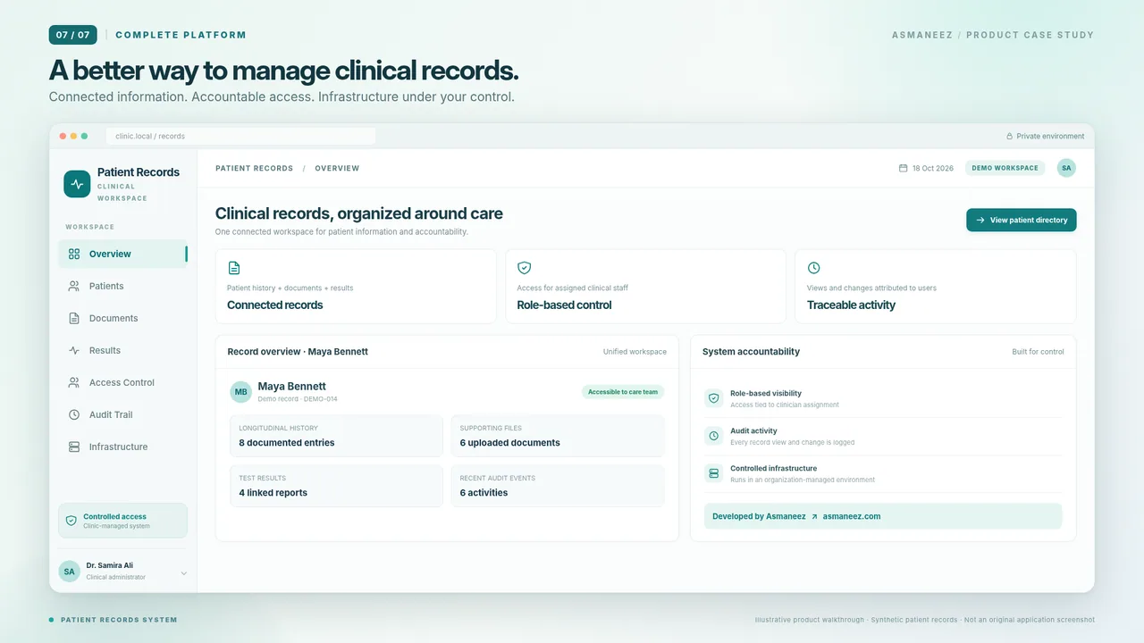Click the Built for control label
Image resolution: width=1144 pixels, height=643 pixels.
1038,352
